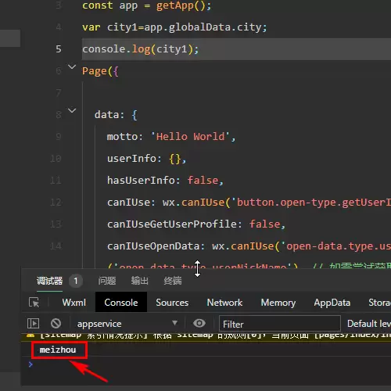This screenshot has height=391, width=391.
Task: Select the 输出 panel tab
Action: [x=140, y=281]
